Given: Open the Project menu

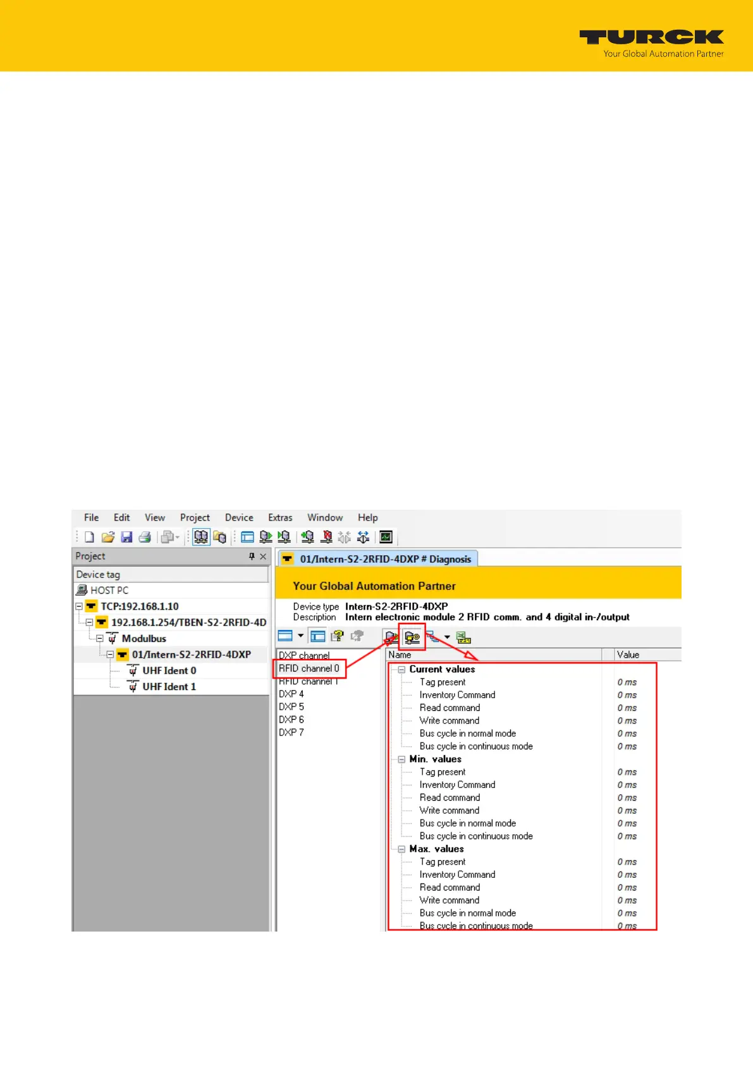Looking at the screenshot, I should pos(195,517).
